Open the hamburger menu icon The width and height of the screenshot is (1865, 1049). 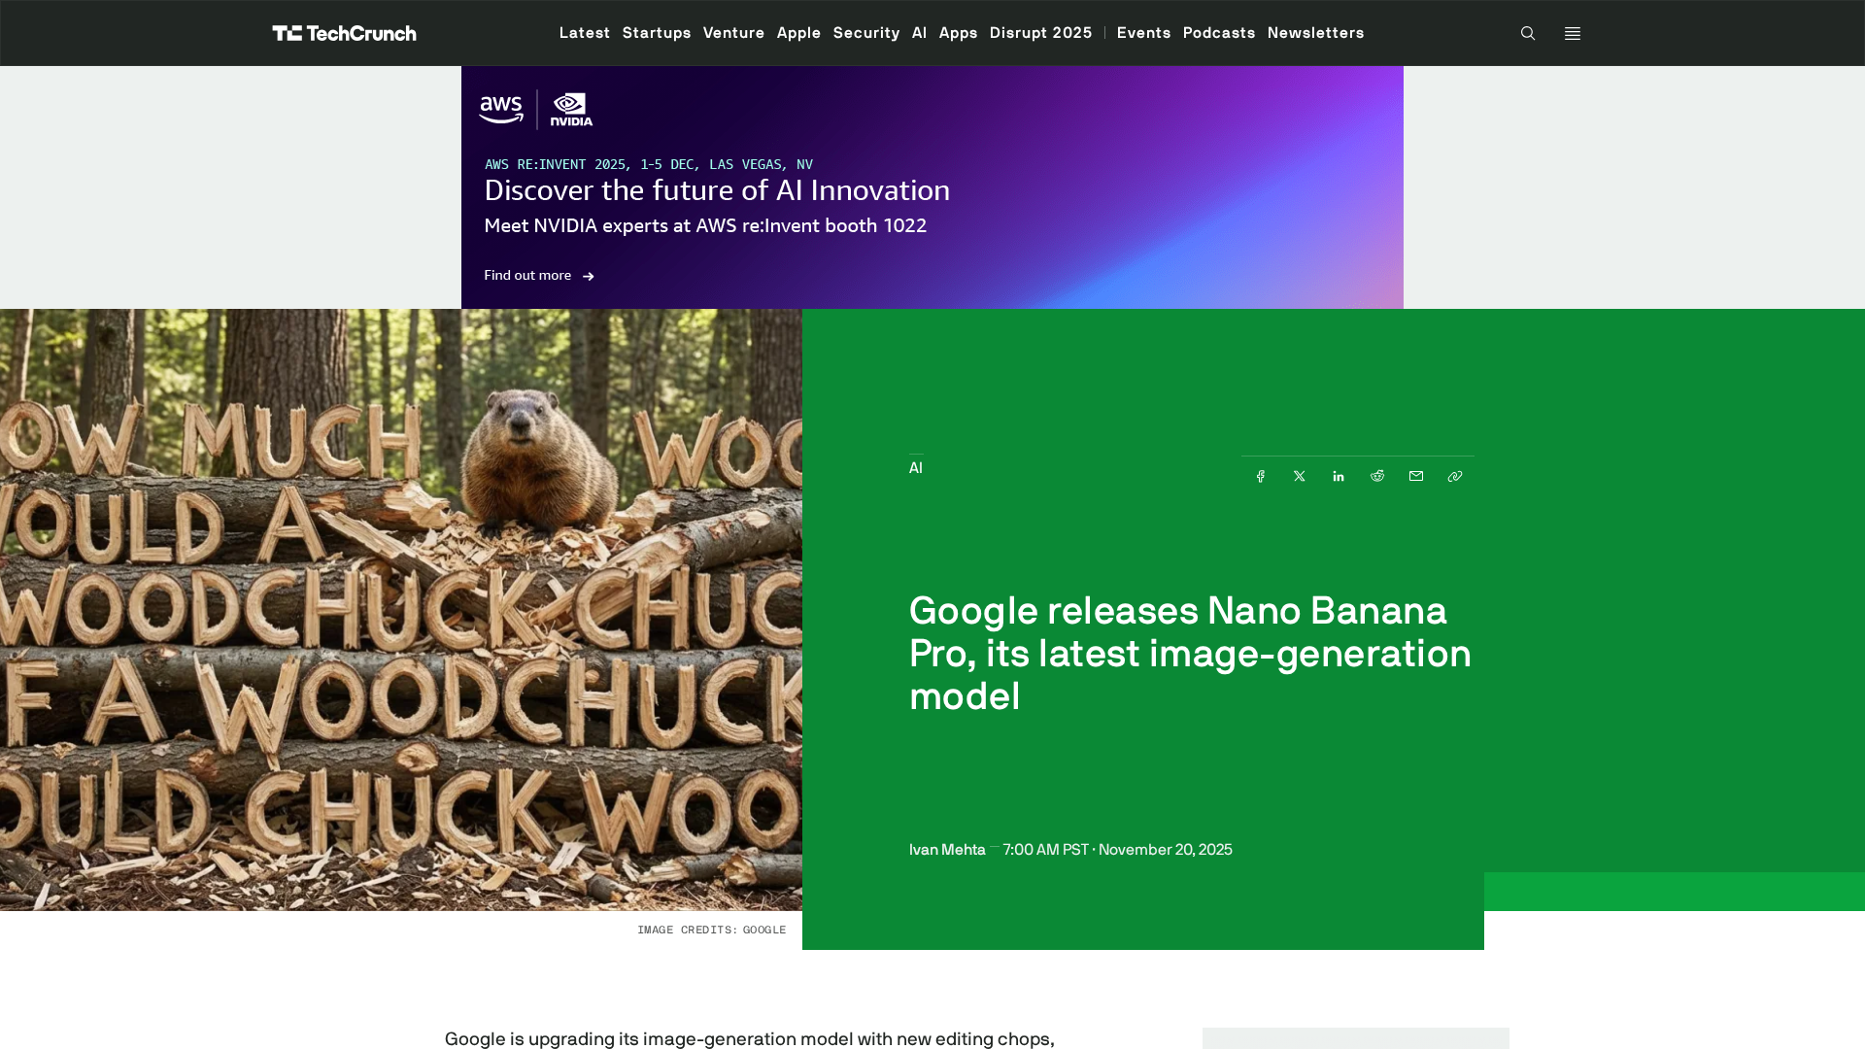(1573, 33)
